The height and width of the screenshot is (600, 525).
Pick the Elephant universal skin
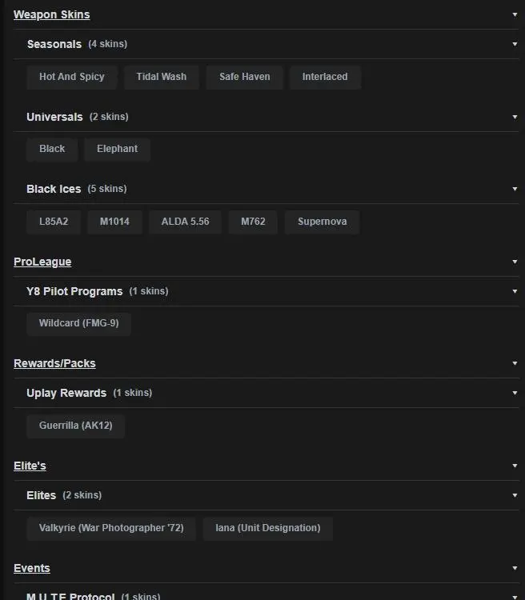[x=117, y=149]
